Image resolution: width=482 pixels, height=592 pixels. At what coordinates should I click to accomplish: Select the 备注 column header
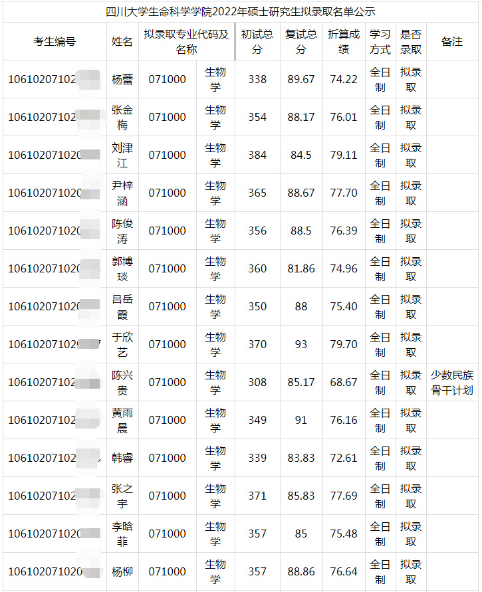point(452,41)
